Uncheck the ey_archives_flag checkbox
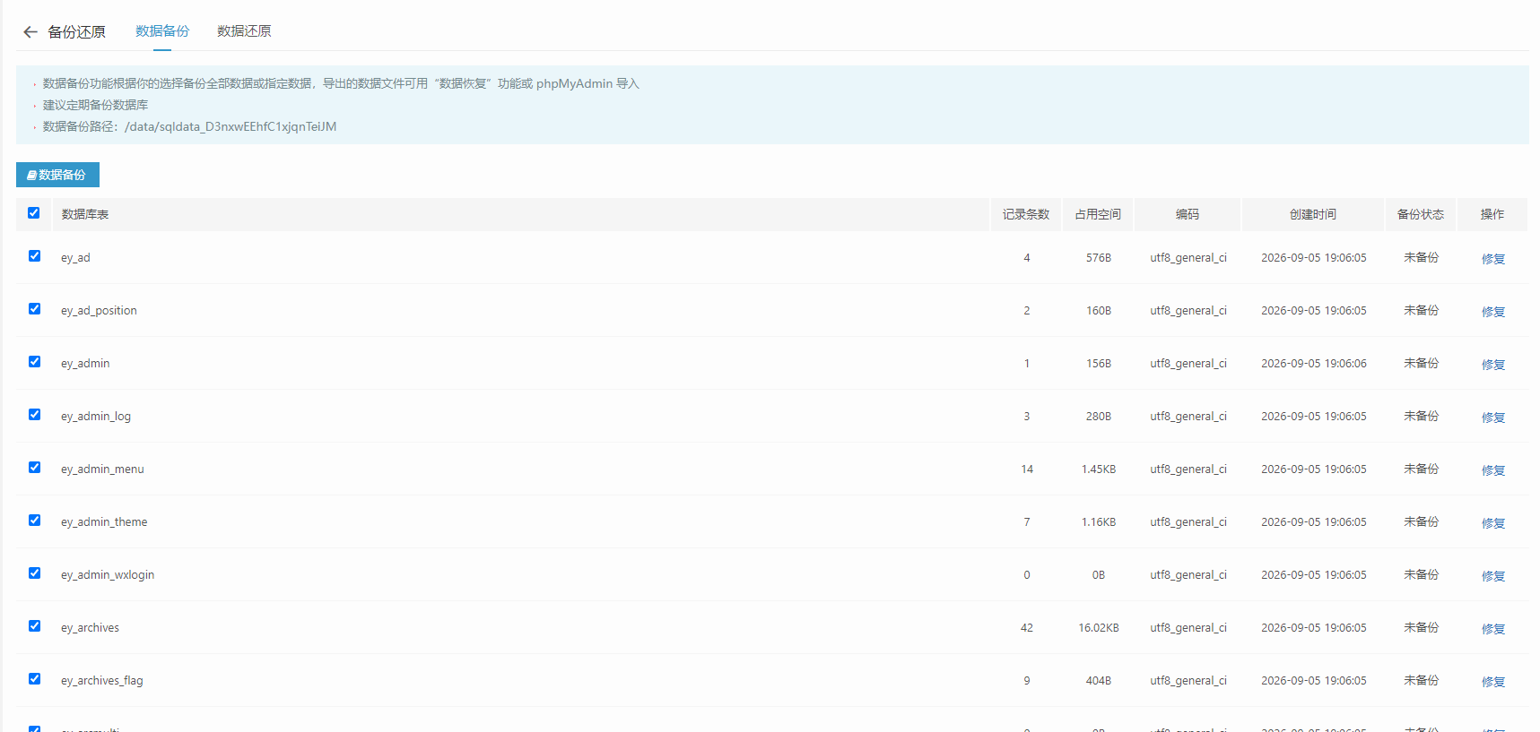This screenshot has height=732, width=1540. (34, 679)
